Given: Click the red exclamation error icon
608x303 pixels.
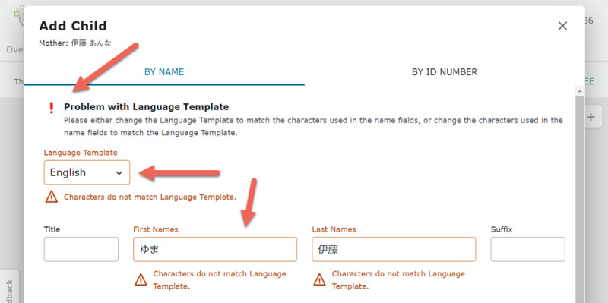Looking at the screenshot, I should 51,108.
